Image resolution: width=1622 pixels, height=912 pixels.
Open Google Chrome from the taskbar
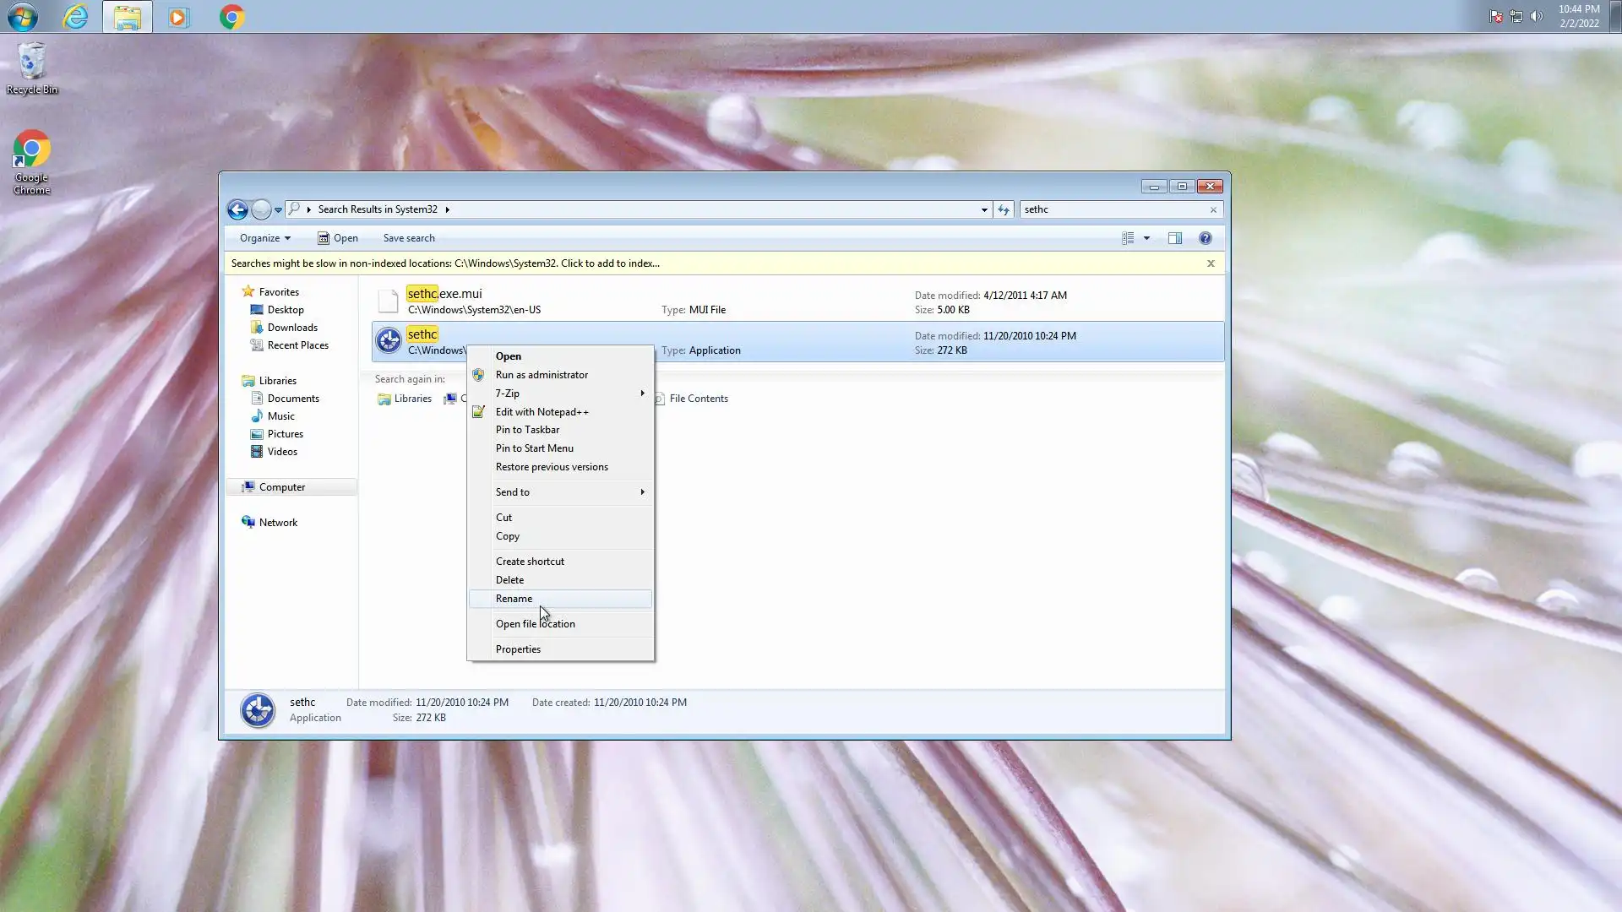pyautogui.click(x=231, y=17)
